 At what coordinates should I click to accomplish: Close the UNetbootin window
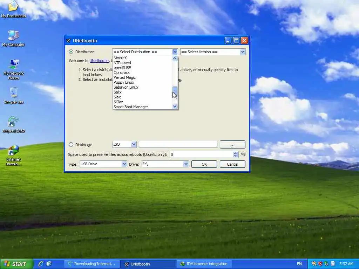(244, 41)
